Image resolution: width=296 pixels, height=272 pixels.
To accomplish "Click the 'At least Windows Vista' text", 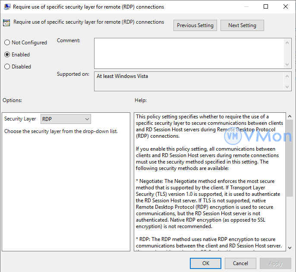I will point(123,76).
